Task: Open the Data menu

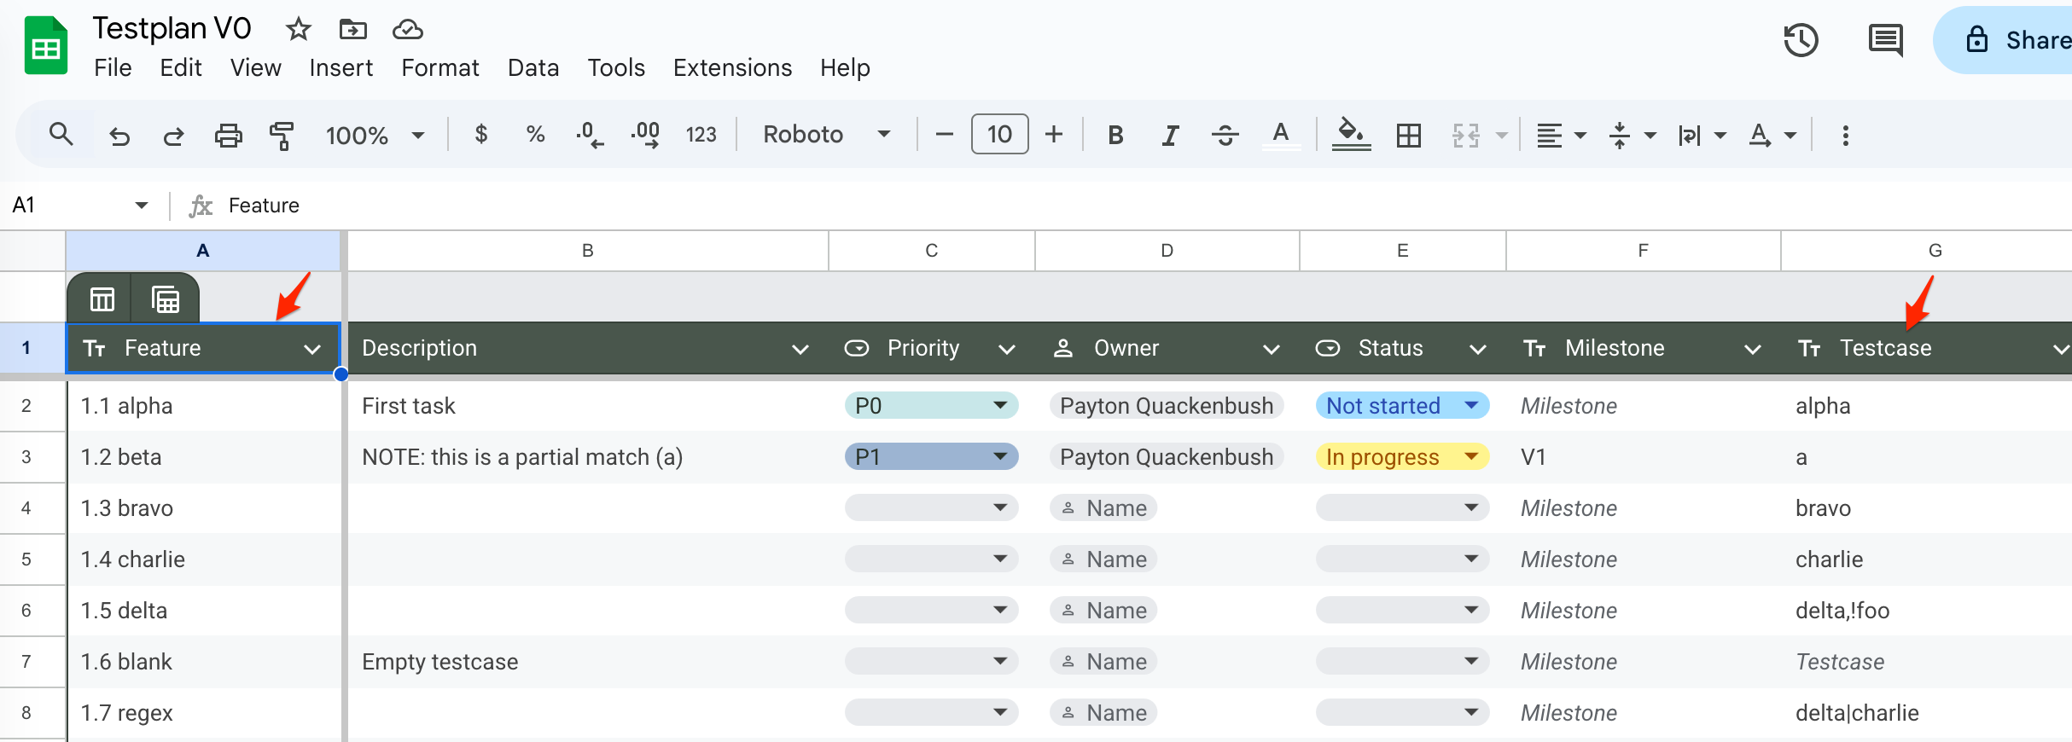Action: (x=533, y=68)
